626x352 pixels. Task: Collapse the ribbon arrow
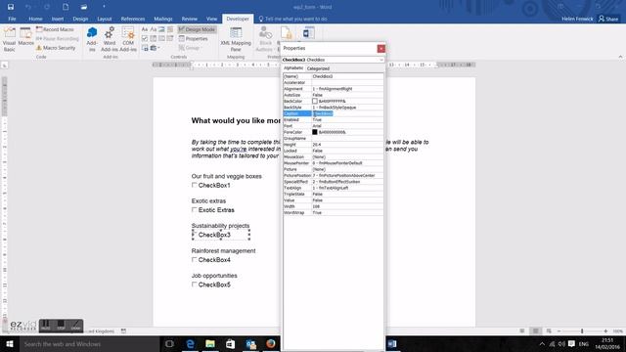coord(620,57)
